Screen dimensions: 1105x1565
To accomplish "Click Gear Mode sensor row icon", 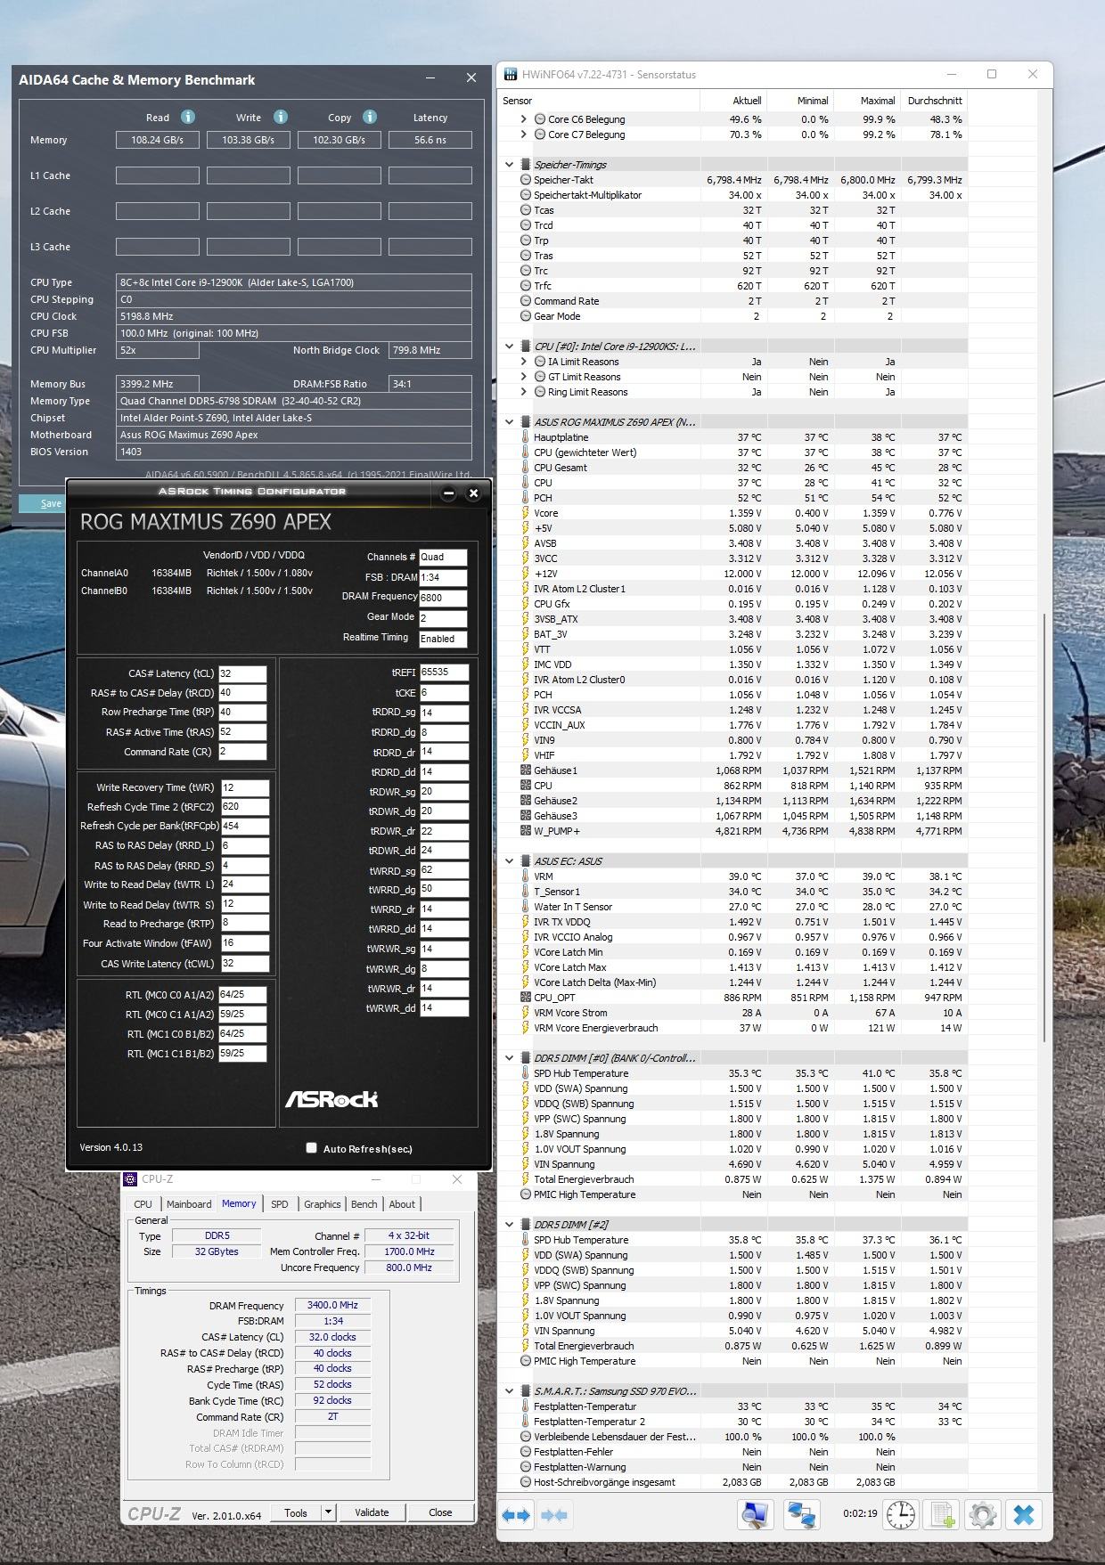I will (526, 316).
